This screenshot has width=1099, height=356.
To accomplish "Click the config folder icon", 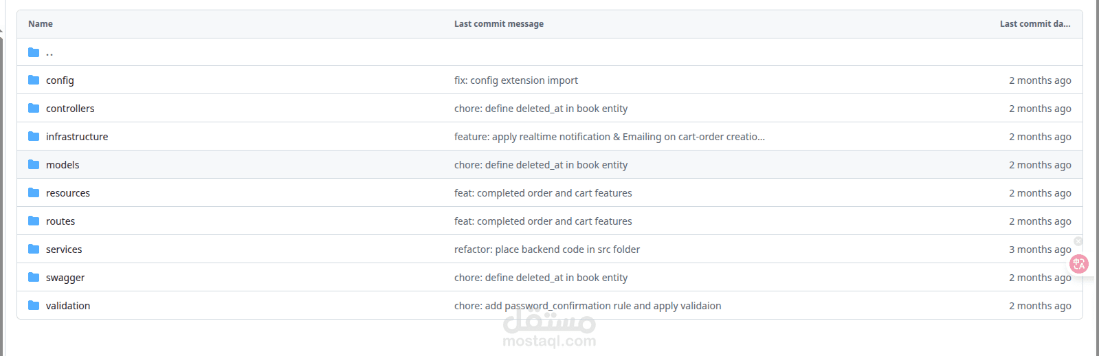I will (x=34, y=80).
